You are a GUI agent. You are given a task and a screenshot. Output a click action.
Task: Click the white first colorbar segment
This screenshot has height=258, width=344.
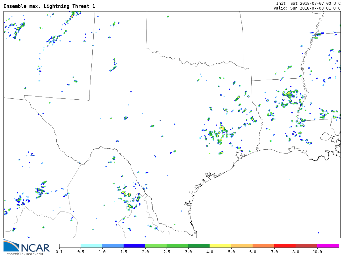tap(70, 246)
